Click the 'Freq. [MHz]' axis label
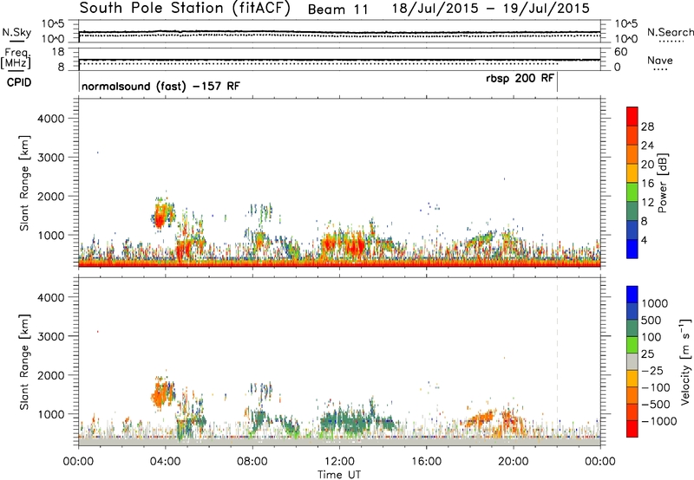 pos(16,58)
